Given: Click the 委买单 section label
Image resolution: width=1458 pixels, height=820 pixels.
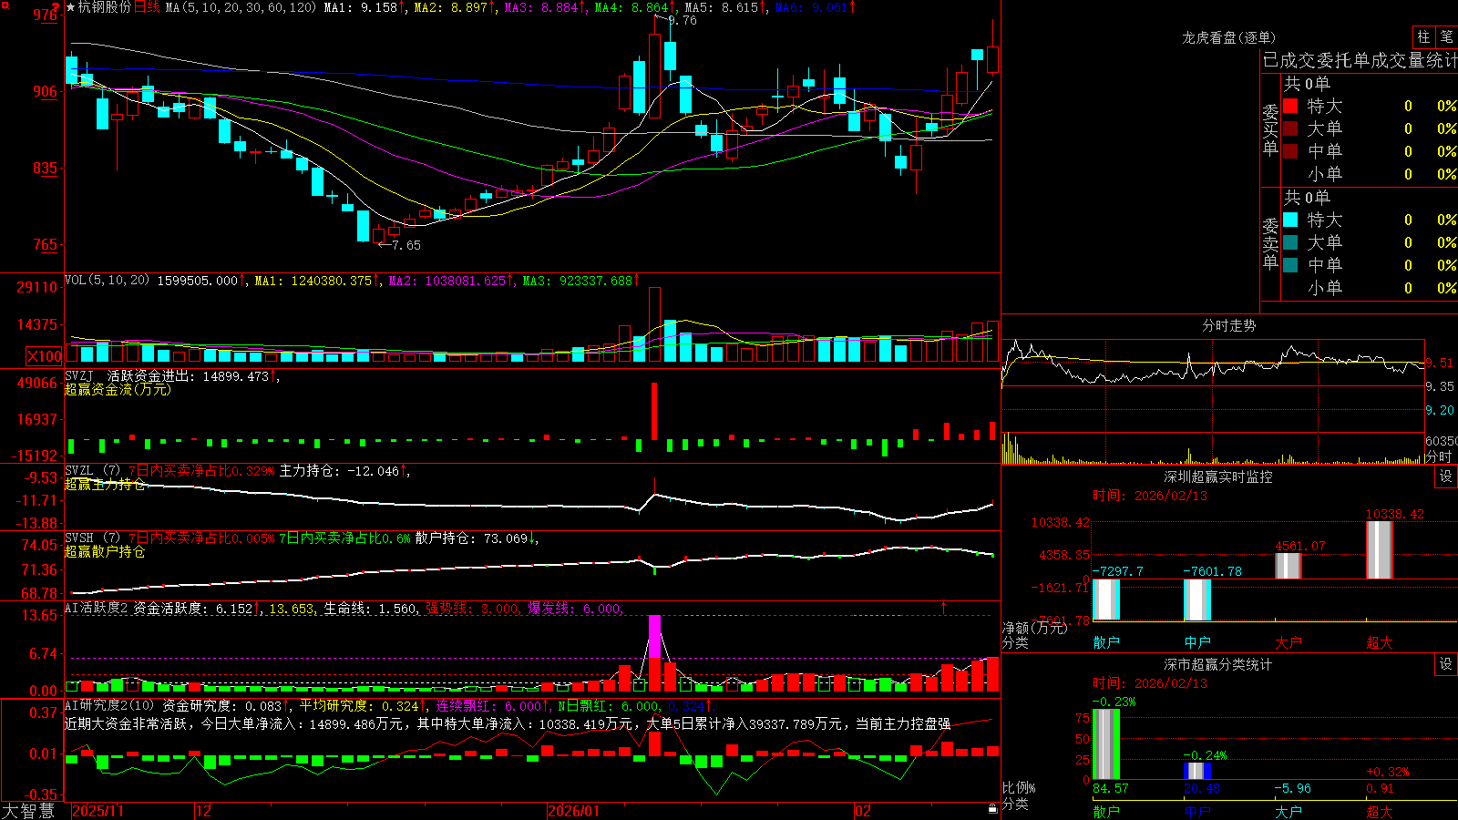Looking at the screenshot, I should tap(1270, 128).
